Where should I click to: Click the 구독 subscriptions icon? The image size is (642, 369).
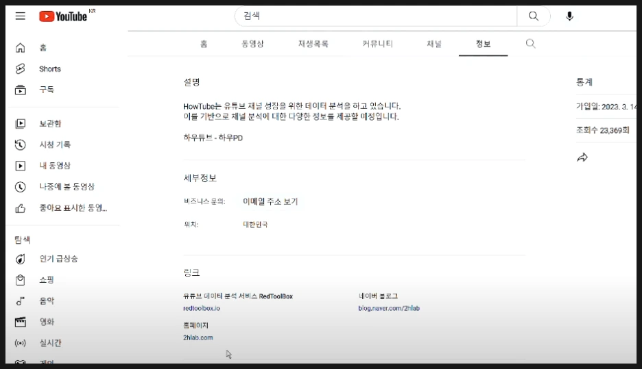(20, 90)
